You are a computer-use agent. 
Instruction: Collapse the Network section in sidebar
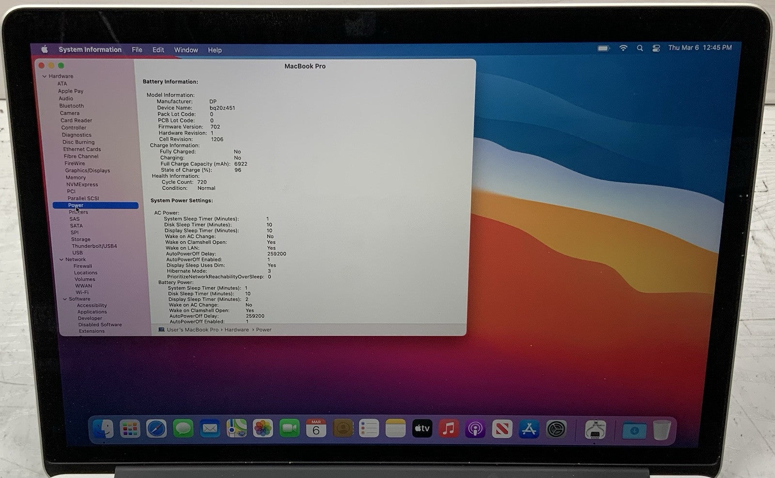pos(61,260)
